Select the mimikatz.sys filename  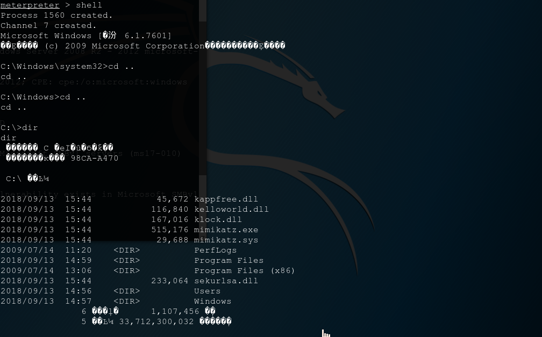(x=226, y=240)
